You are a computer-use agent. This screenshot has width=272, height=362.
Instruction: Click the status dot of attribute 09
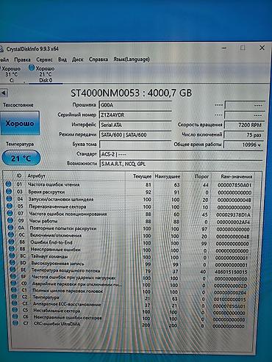[10, 220]
